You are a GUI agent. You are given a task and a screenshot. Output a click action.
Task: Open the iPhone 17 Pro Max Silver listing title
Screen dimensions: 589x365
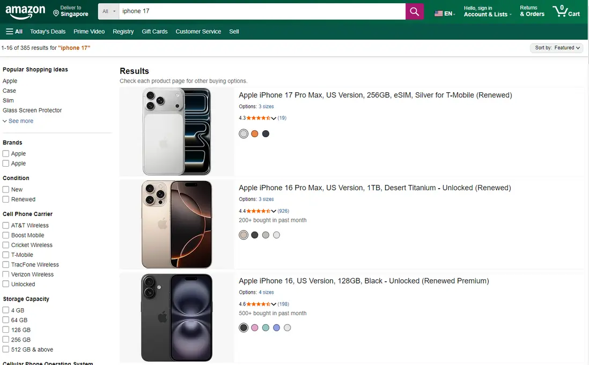[375, 95]
